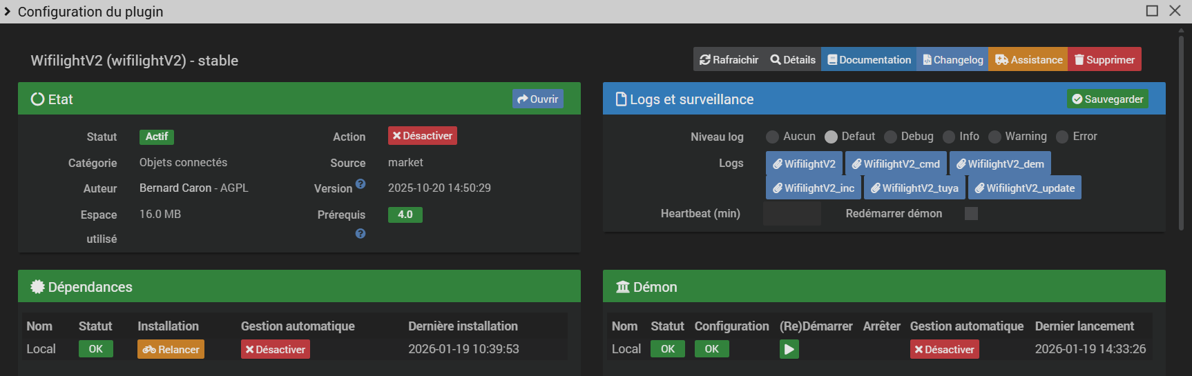This screenshot has width=1192, height=376.
Task: Click the help icon below Prérequis
Action: click(x=361, y=234)
